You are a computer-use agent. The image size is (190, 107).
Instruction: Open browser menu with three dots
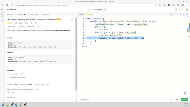[x=187, y=5]
